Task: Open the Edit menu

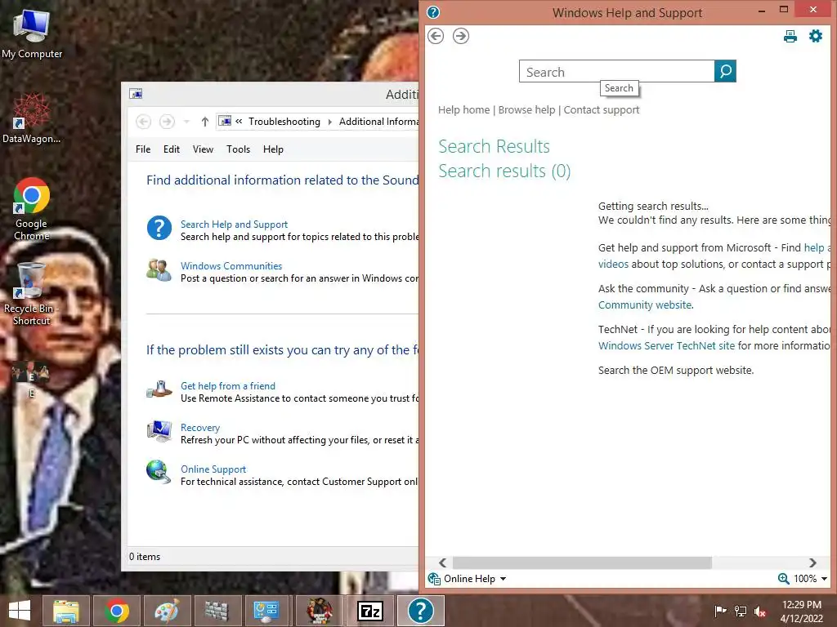Action: (172, 149)
